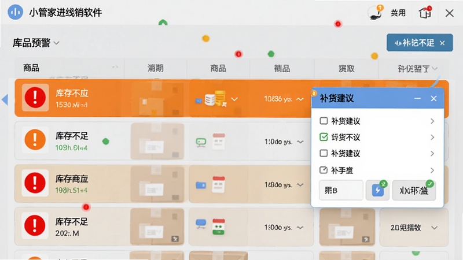Viewport: 463px width, 260px height.
Task: Open the box thumbnail left of 20电播数
Action: point(347,226)
